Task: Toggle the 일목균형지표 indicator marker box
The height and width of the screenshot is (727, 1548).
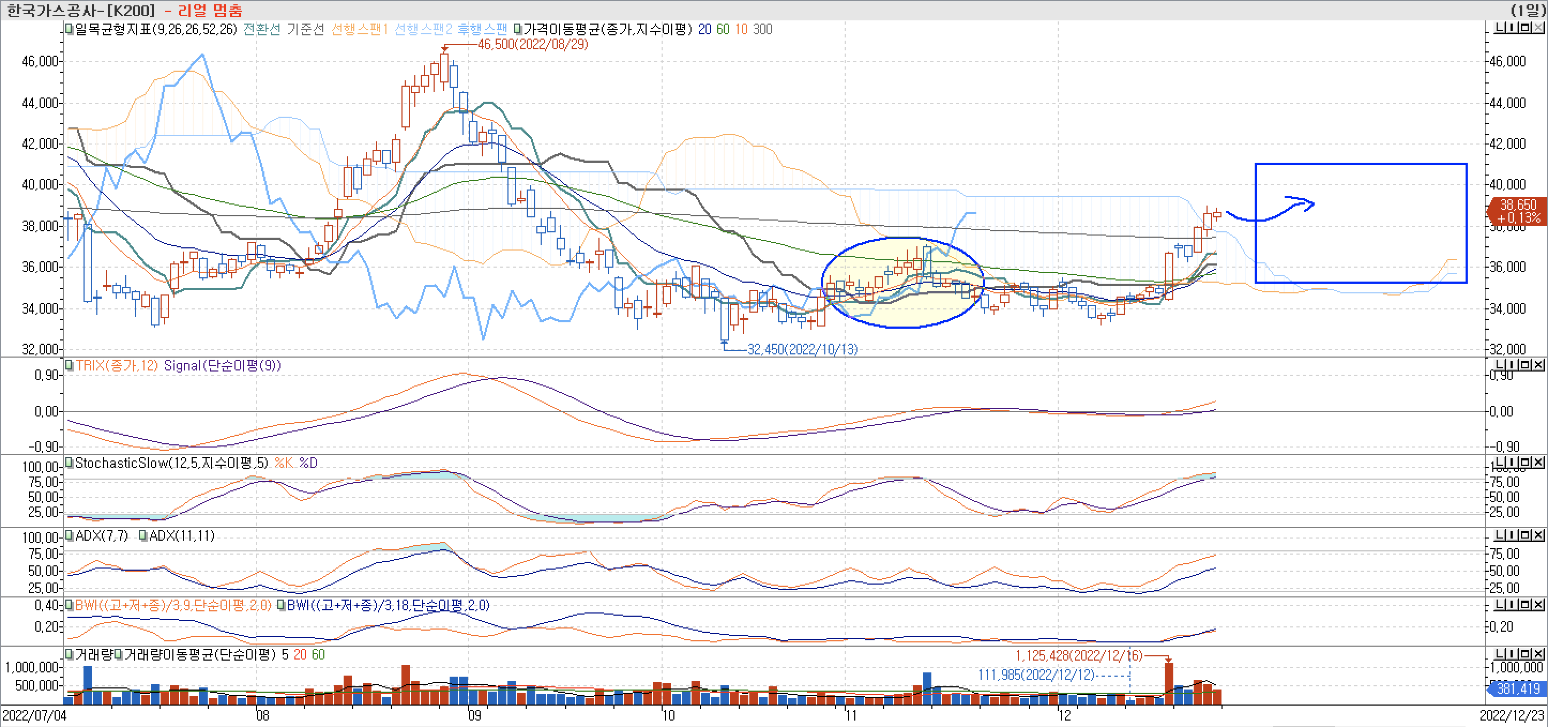Action: click(x=70, y=29)
